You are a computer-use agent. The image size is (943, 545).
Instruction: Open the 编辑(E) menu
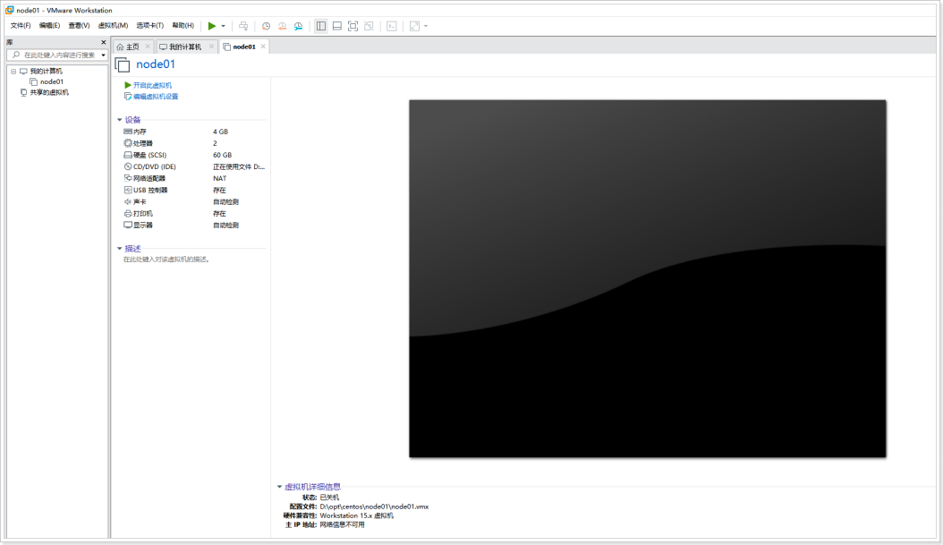click(x=49, y=26)
